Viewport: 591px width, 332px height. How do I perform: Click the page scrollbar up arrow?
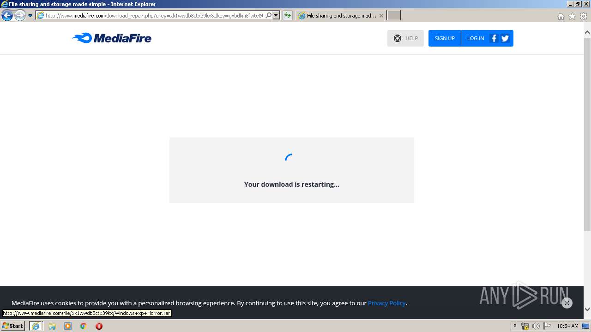pos(587,33)
